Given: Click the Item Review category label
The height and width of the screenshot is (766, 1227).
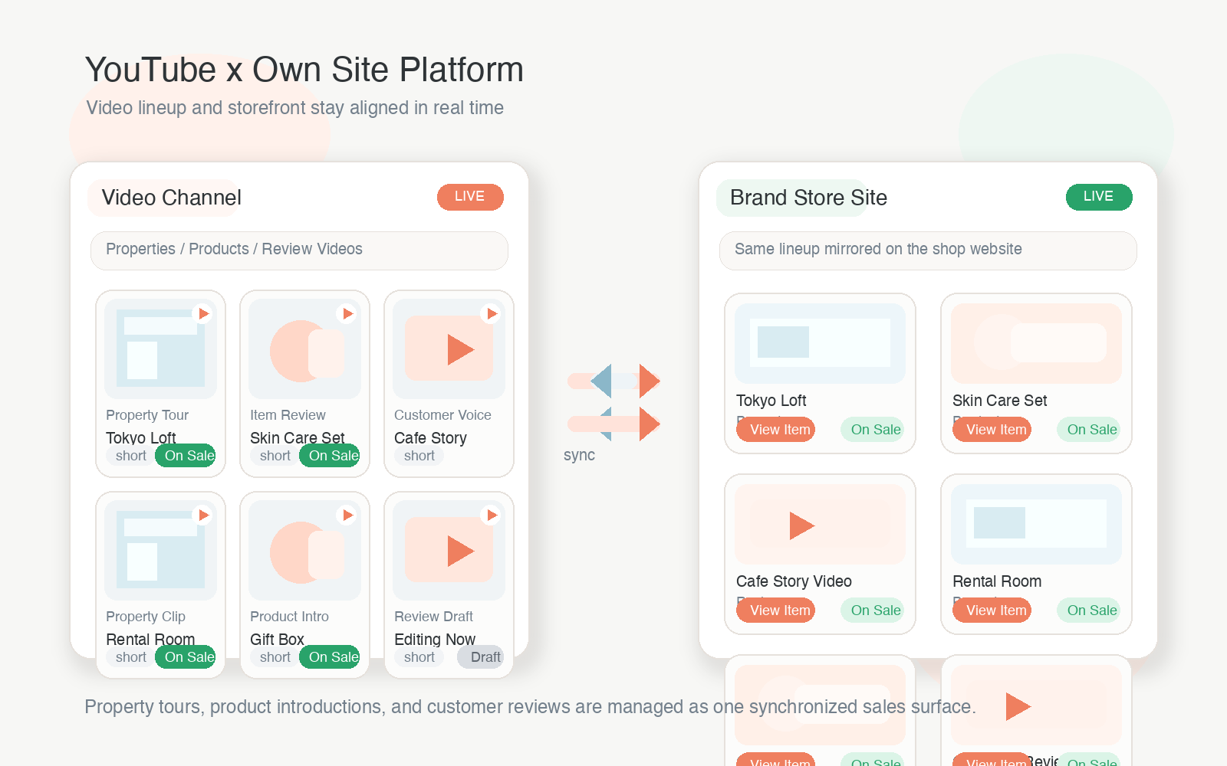Looking at the screenshot, I should (x=288, y=415).
